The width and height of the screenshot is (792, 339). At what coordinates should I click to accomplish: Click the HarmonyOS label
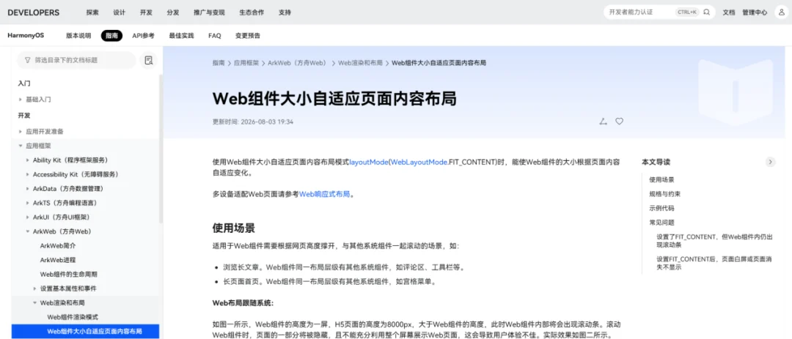(26, 36)
